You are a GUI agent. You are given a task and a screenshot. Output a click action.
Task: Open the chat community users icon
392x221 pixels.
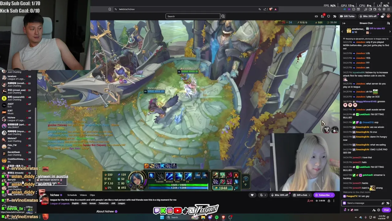click(x=388, y=23)
